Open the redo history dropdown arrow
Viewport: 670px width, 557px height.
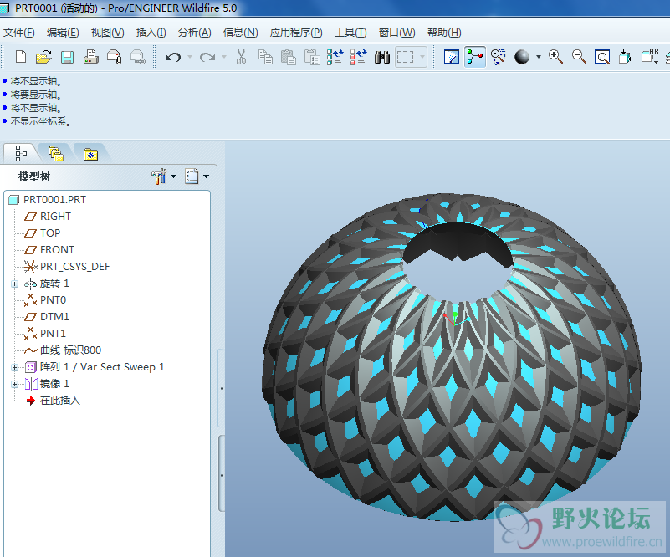(224, 57)
